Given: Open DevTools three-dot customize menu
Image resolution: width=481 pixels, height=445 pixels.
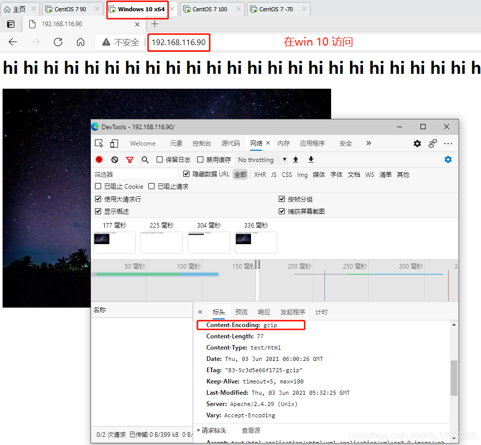Looking at the screenshot, I should [x=448, y=144].
